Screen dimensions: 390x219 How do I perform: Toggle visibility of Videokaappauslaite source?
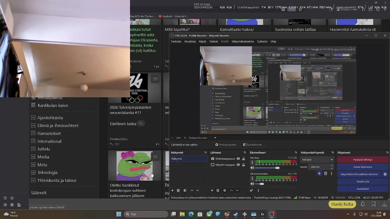tap(238, 159)
